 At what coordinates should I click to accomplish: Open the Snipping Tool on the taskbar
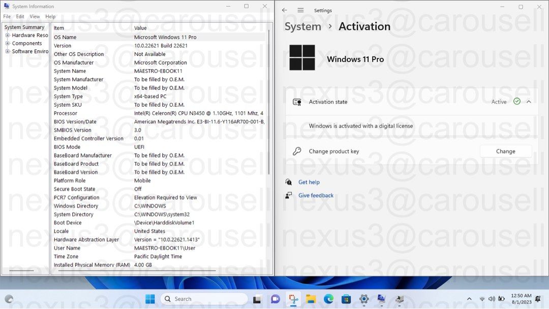pos(293,299)
